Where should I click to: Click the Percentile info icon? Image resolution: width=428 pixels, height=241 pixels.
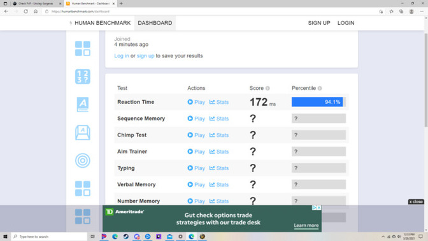pos(320,88)
